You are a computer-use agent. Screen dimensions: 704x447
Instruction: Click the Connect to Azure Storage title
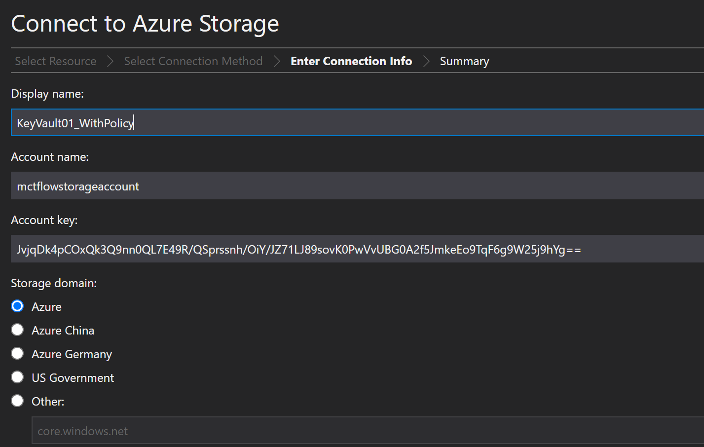(x=145, y=24)
